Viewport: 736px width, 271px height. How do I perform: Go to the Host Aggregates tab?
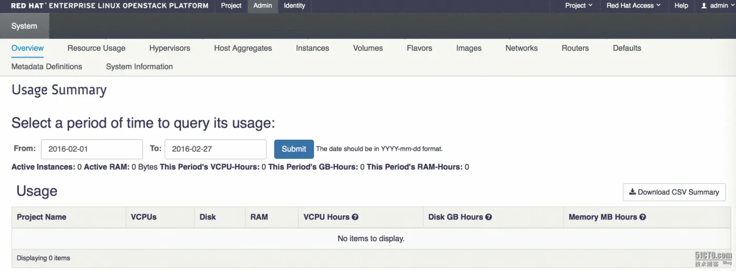(243, 48)
